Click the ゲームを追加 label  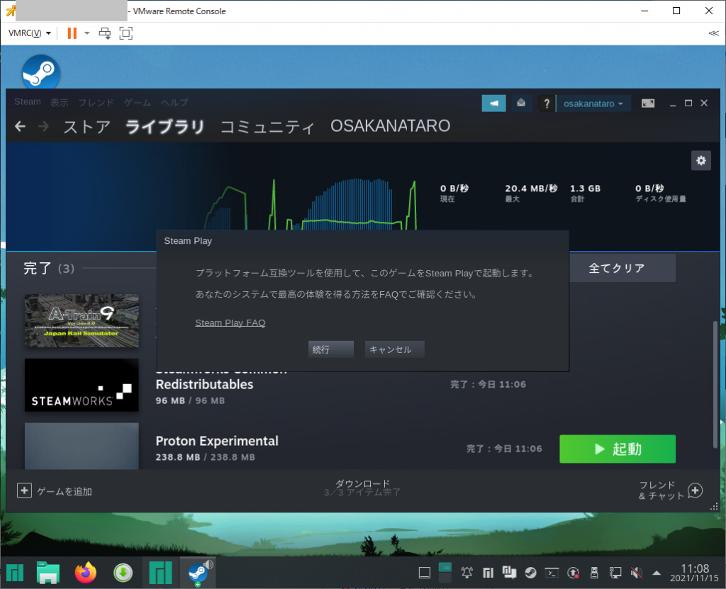click(x=65, y=491)
